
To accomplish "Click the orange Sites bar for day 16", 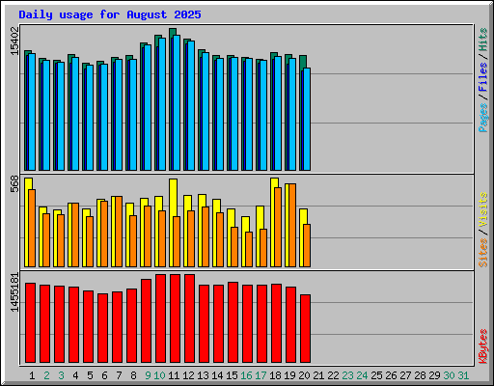I will pos(249,250).
